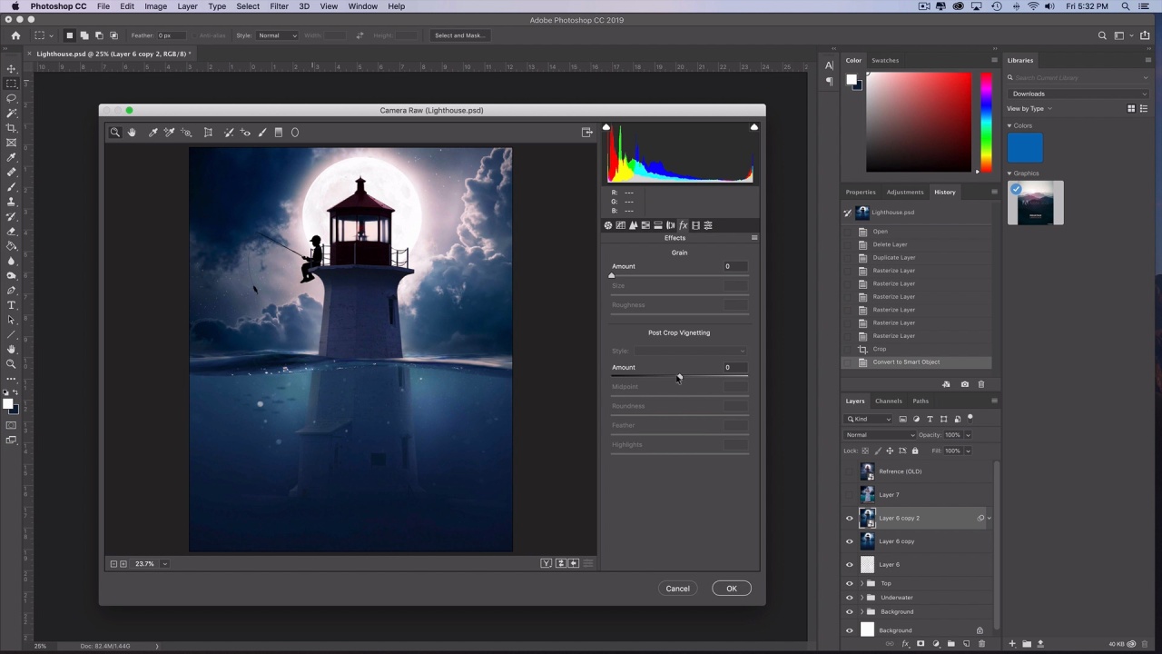The width and height of the screenshot is (1162, 654).
Task: Open the Normal blend mode dropdown
Action: click(x=880, y=435)
